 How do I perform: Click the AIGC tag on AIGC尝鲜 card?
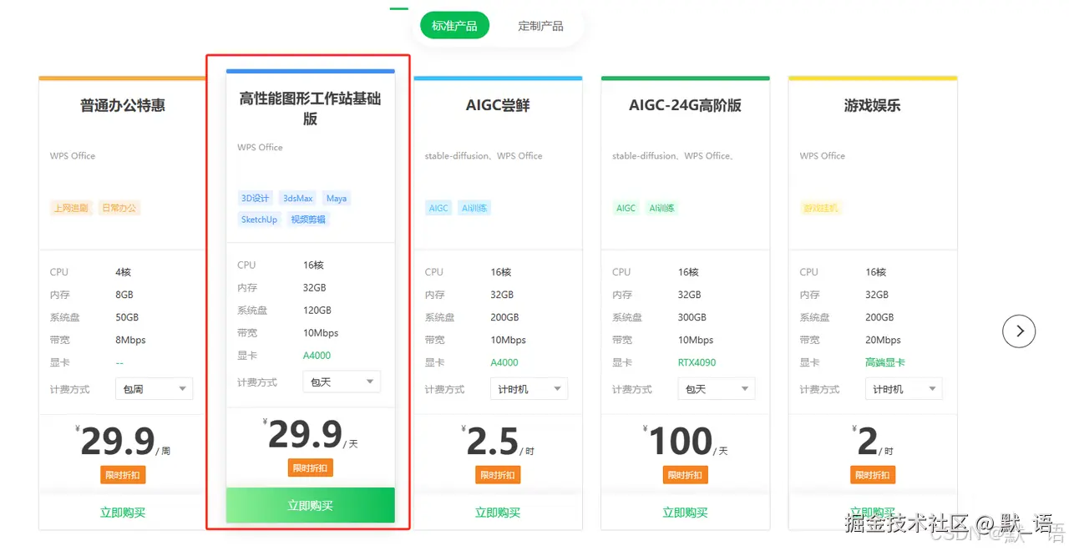(438, 208)
